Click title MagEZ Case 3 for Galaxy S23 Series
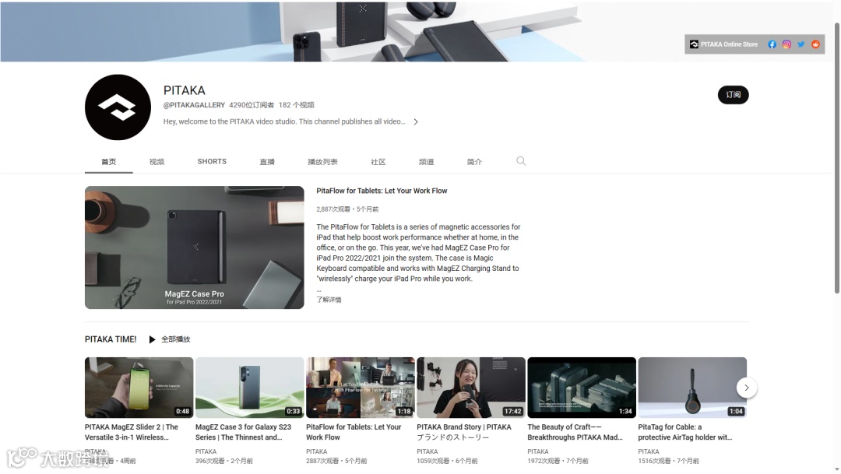The image size is (841, 474). [x=244, y=432]
